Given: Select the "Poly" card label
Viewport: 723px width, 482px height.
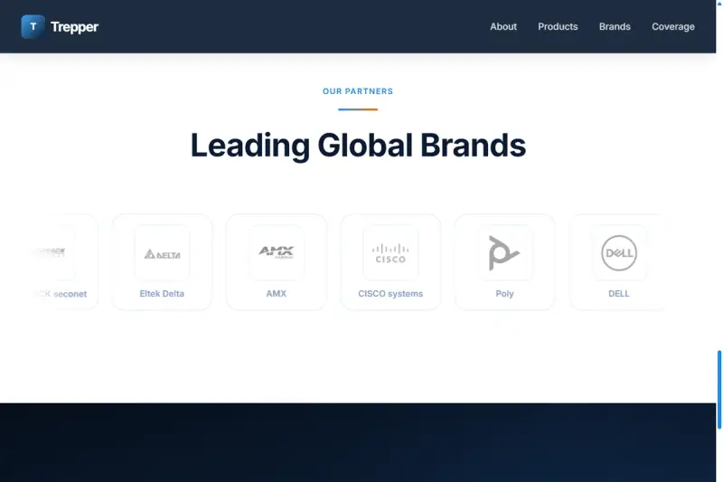Looking at the screenshot, I should pos(504,294).
